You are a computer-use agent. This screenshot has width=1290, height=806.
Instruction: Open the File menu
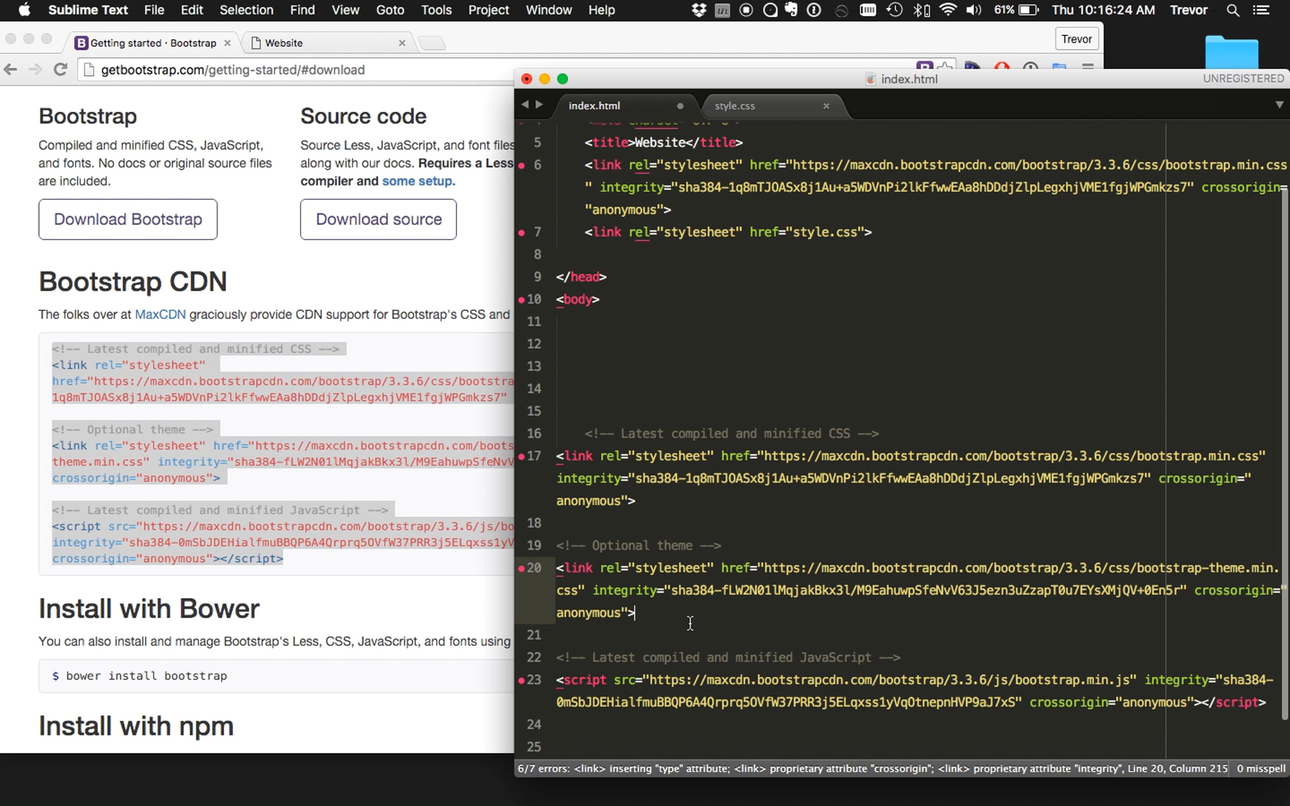[154, 10]
